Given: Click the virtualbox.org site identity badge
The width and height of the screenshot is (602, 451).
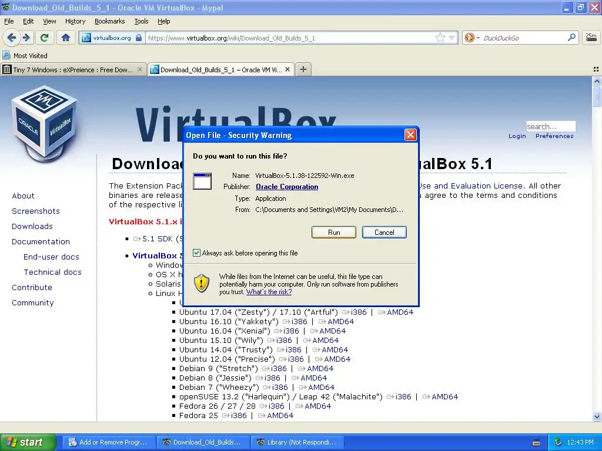Looking at the screenshot, I should (112, 38).
